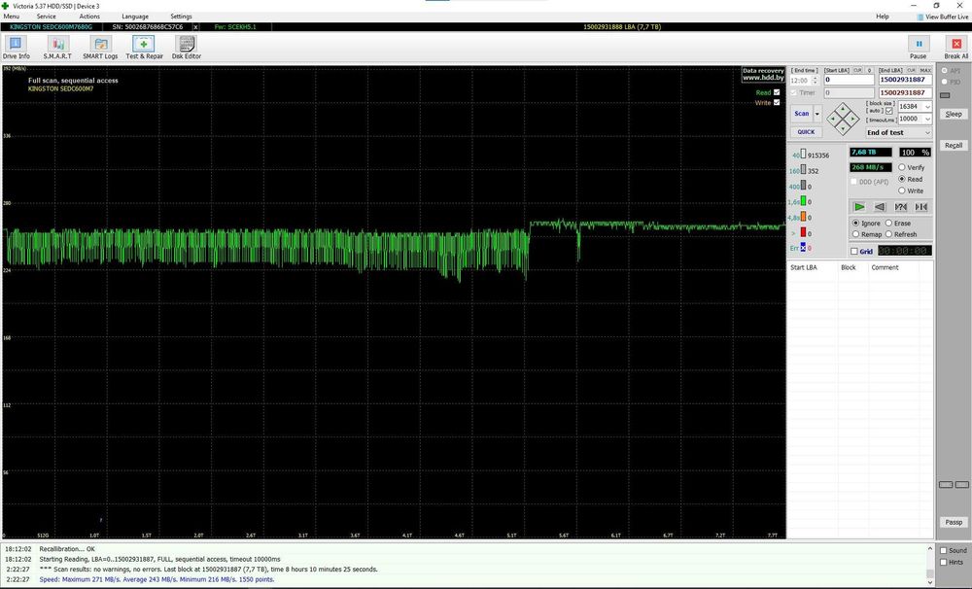Click the Start LBA input field
Screen dimensions: 972x589
pos(849,80)
